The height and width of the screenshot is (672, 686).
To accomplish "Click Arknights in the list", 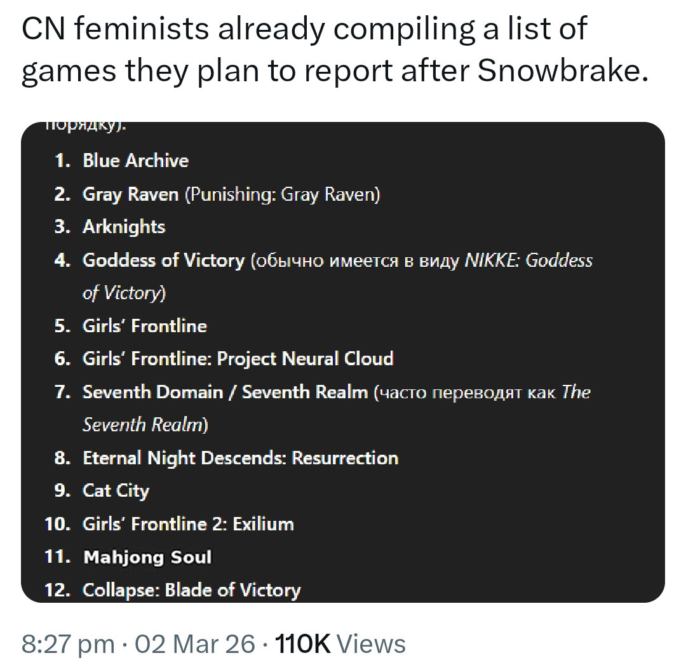I will pos(124,227).
